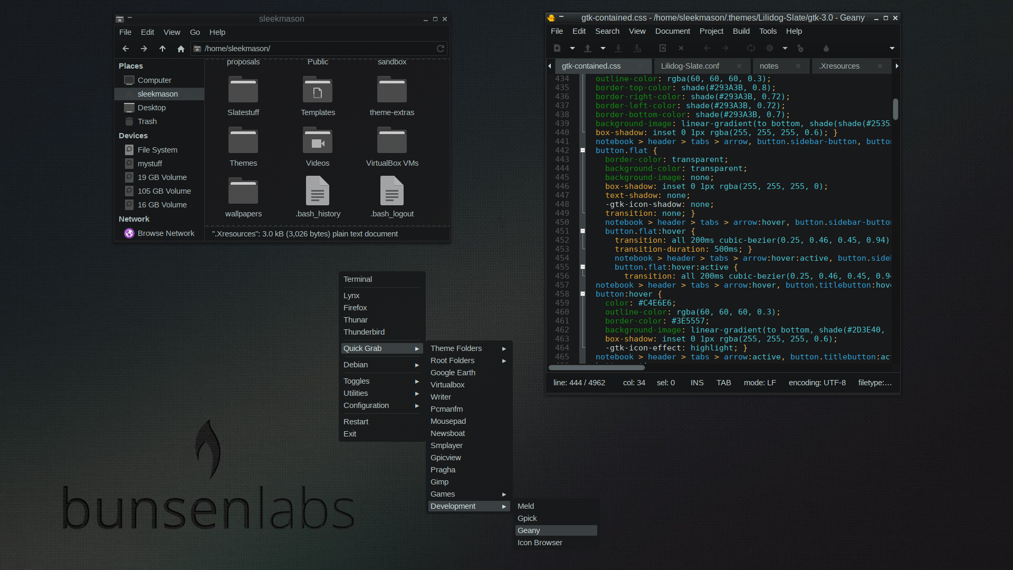
Task: Click the double-gears Run icon in Geany
Action: 800,48
